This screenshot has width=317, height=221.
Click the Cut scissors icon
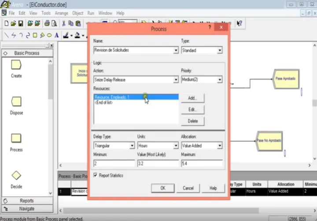pyautogui.click(x=64, y=23)
